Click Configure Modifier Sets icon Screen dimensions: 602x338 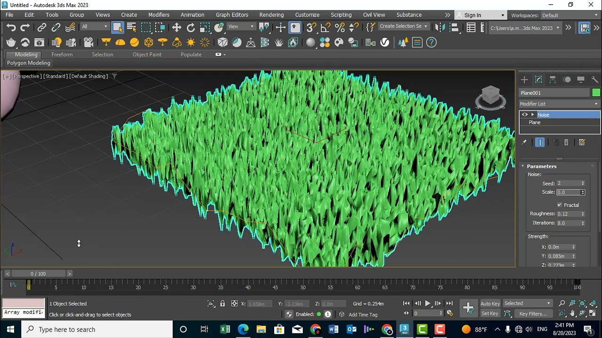[582, 142]
